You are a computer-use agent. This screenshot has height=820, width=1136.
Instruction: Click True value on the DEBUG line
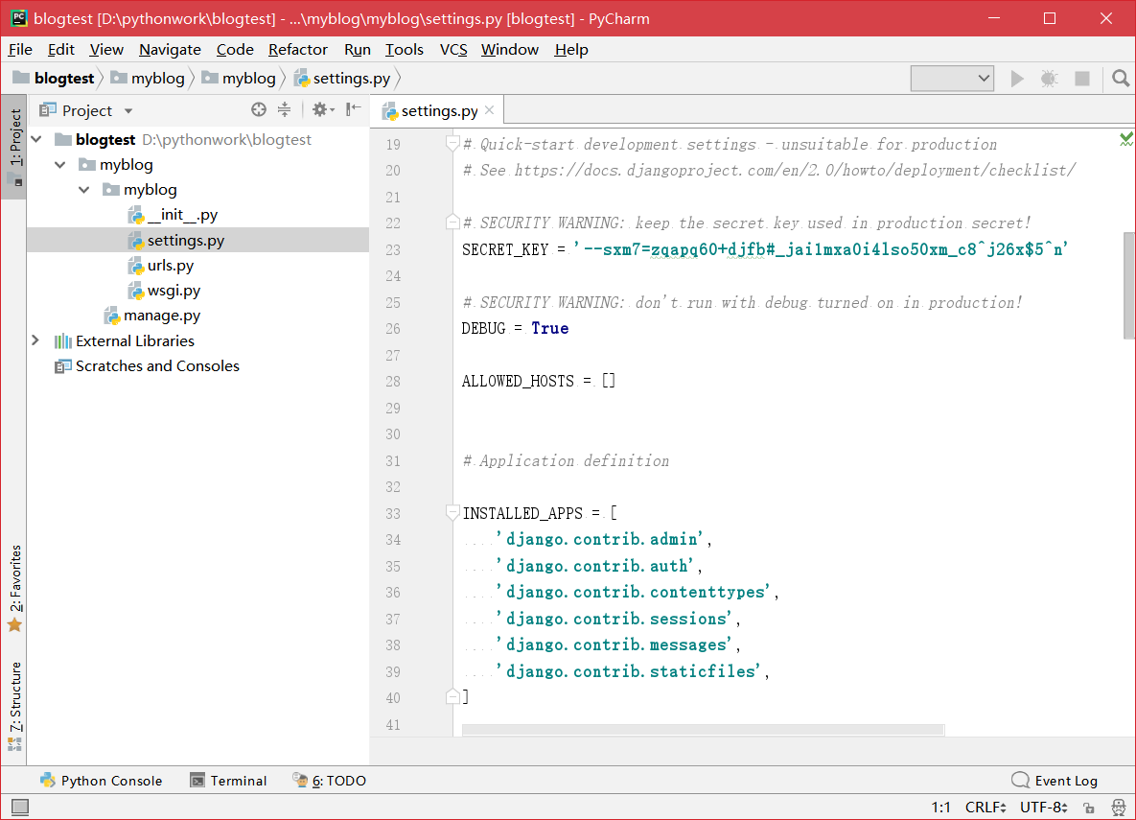point(550,328)
